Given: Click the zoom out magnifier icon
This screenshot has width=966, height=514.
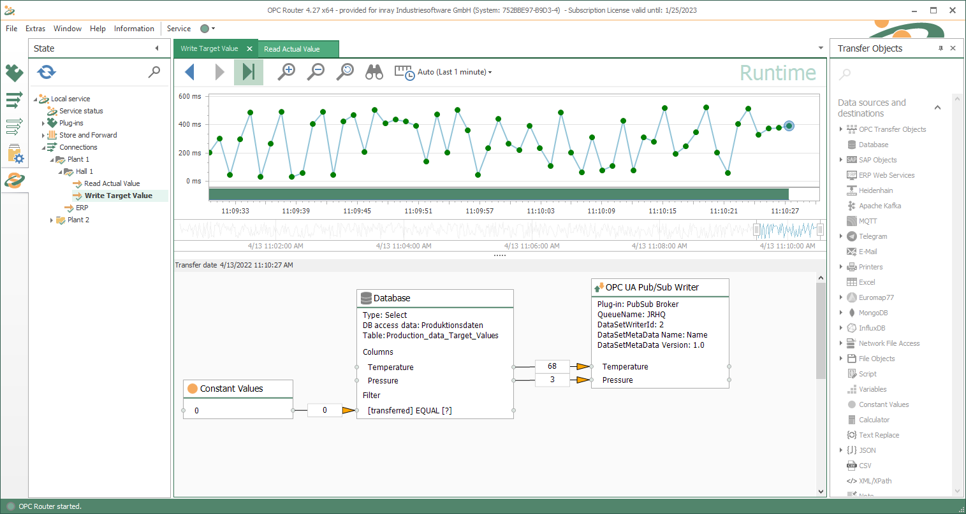Looking at the screenshot, I should click(x=316, y=72).
